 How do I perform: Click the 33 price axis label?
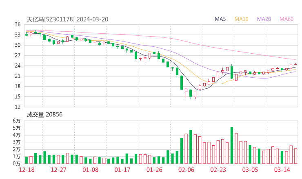tap(18, 35)
